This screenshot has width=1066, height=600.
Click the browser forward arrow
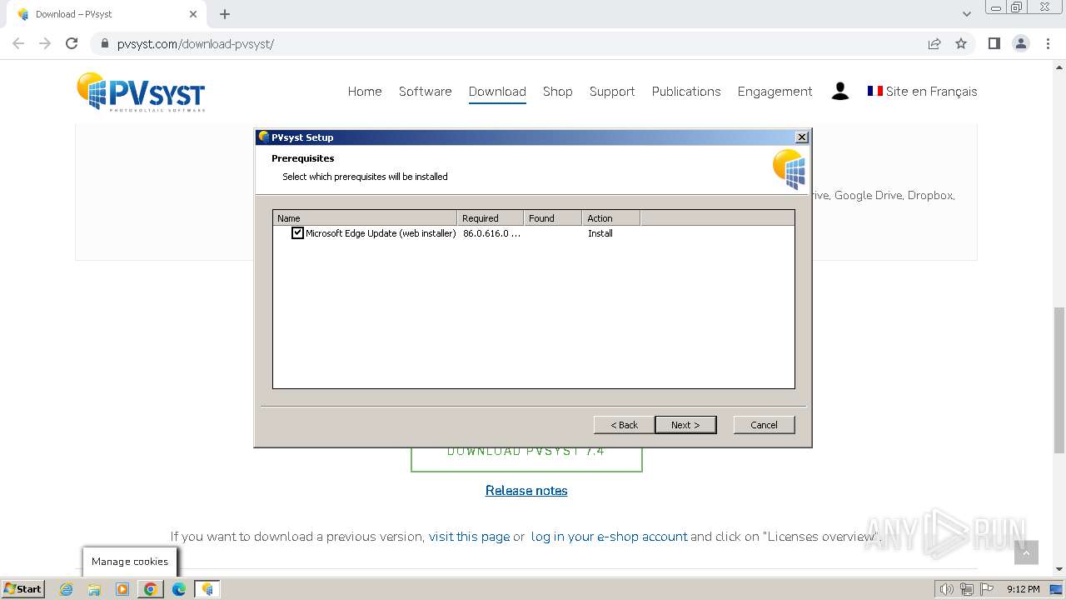[45, 43]
